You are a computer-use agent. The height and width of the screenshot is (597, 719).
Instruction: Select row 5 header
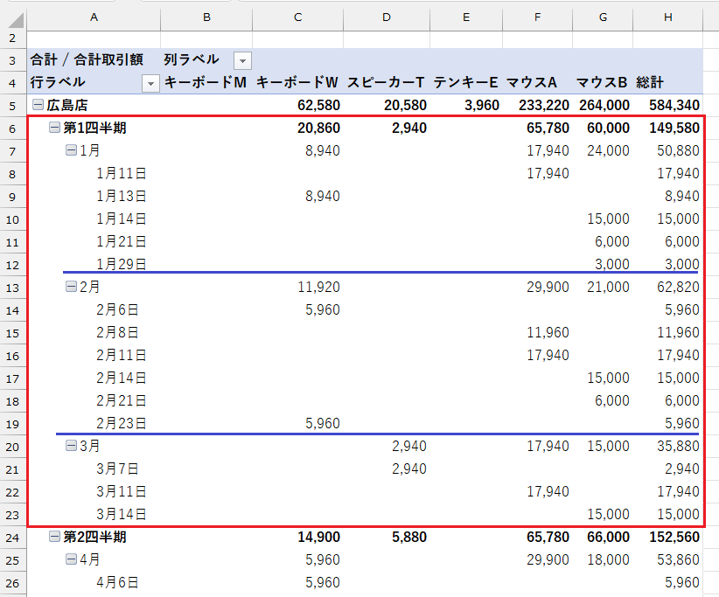(x=13, y=106)
